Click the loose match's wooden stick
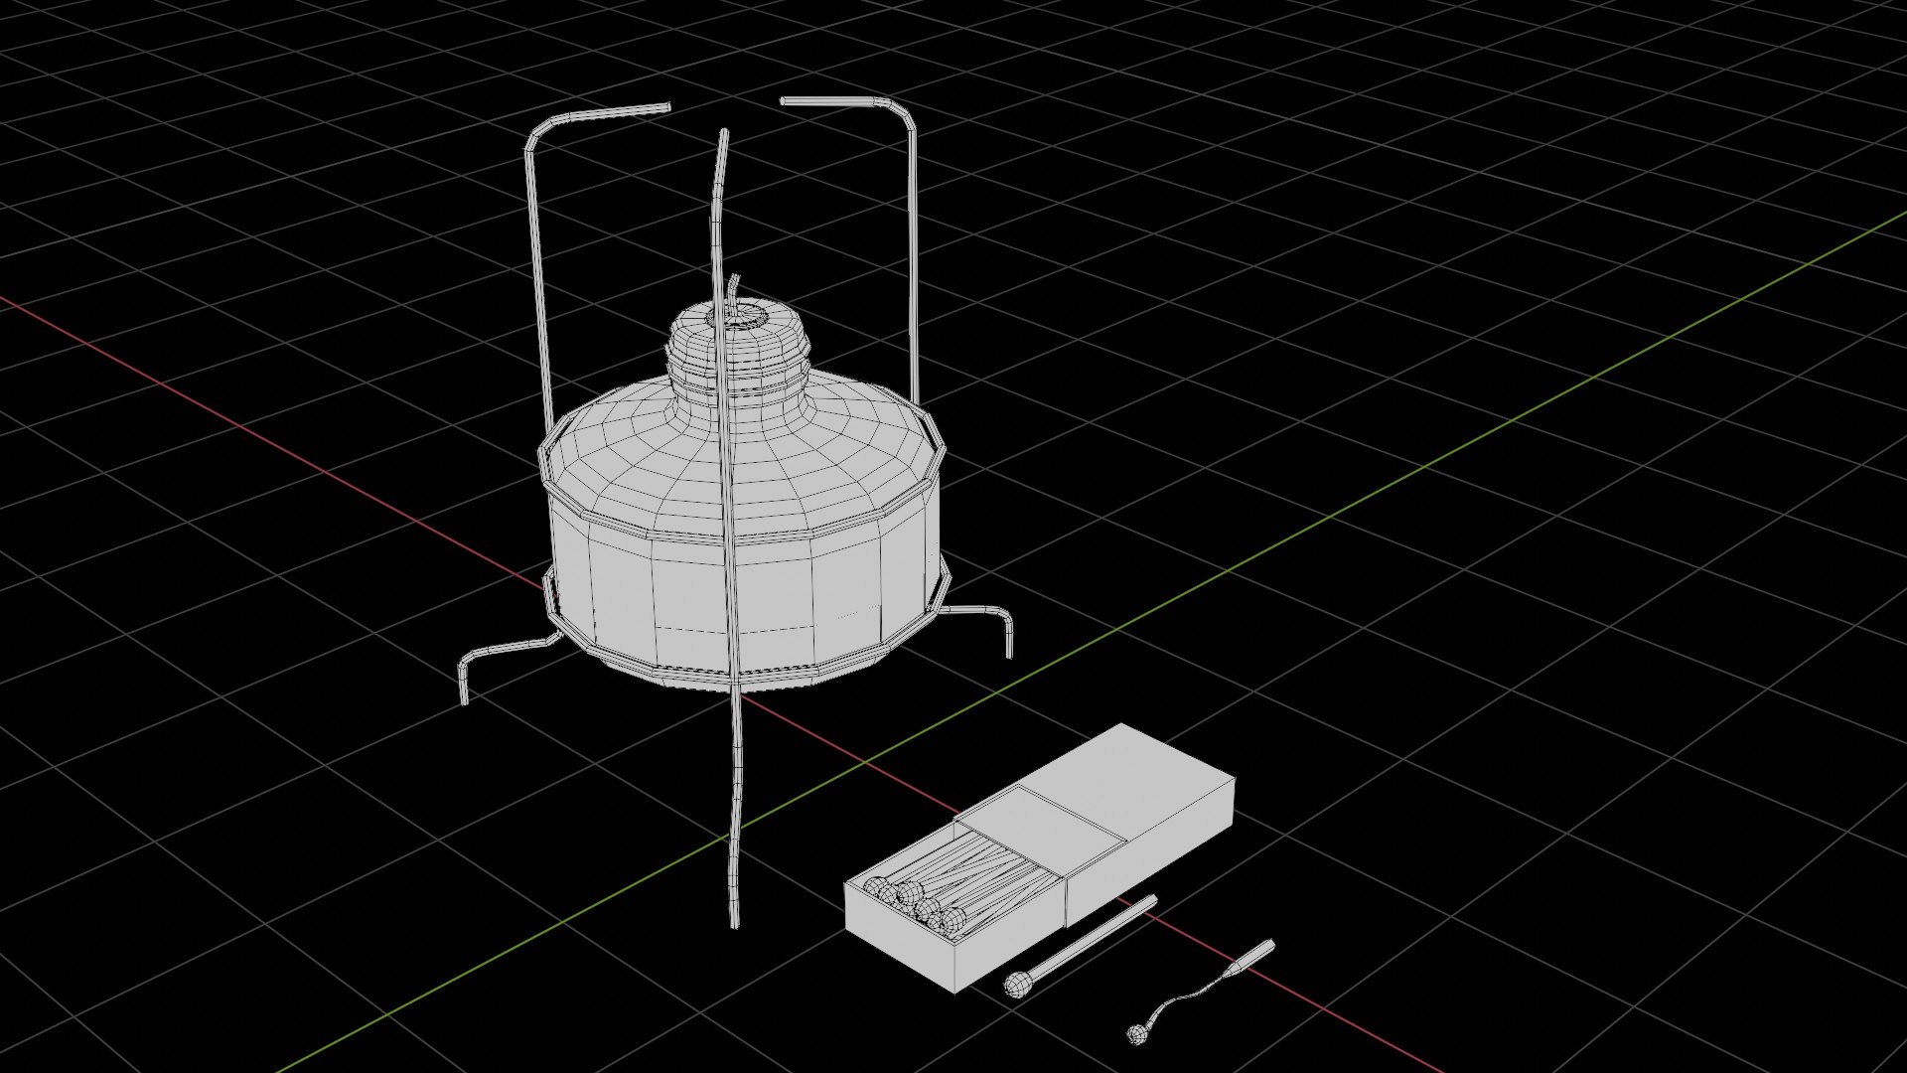 tap(1088, 938)
